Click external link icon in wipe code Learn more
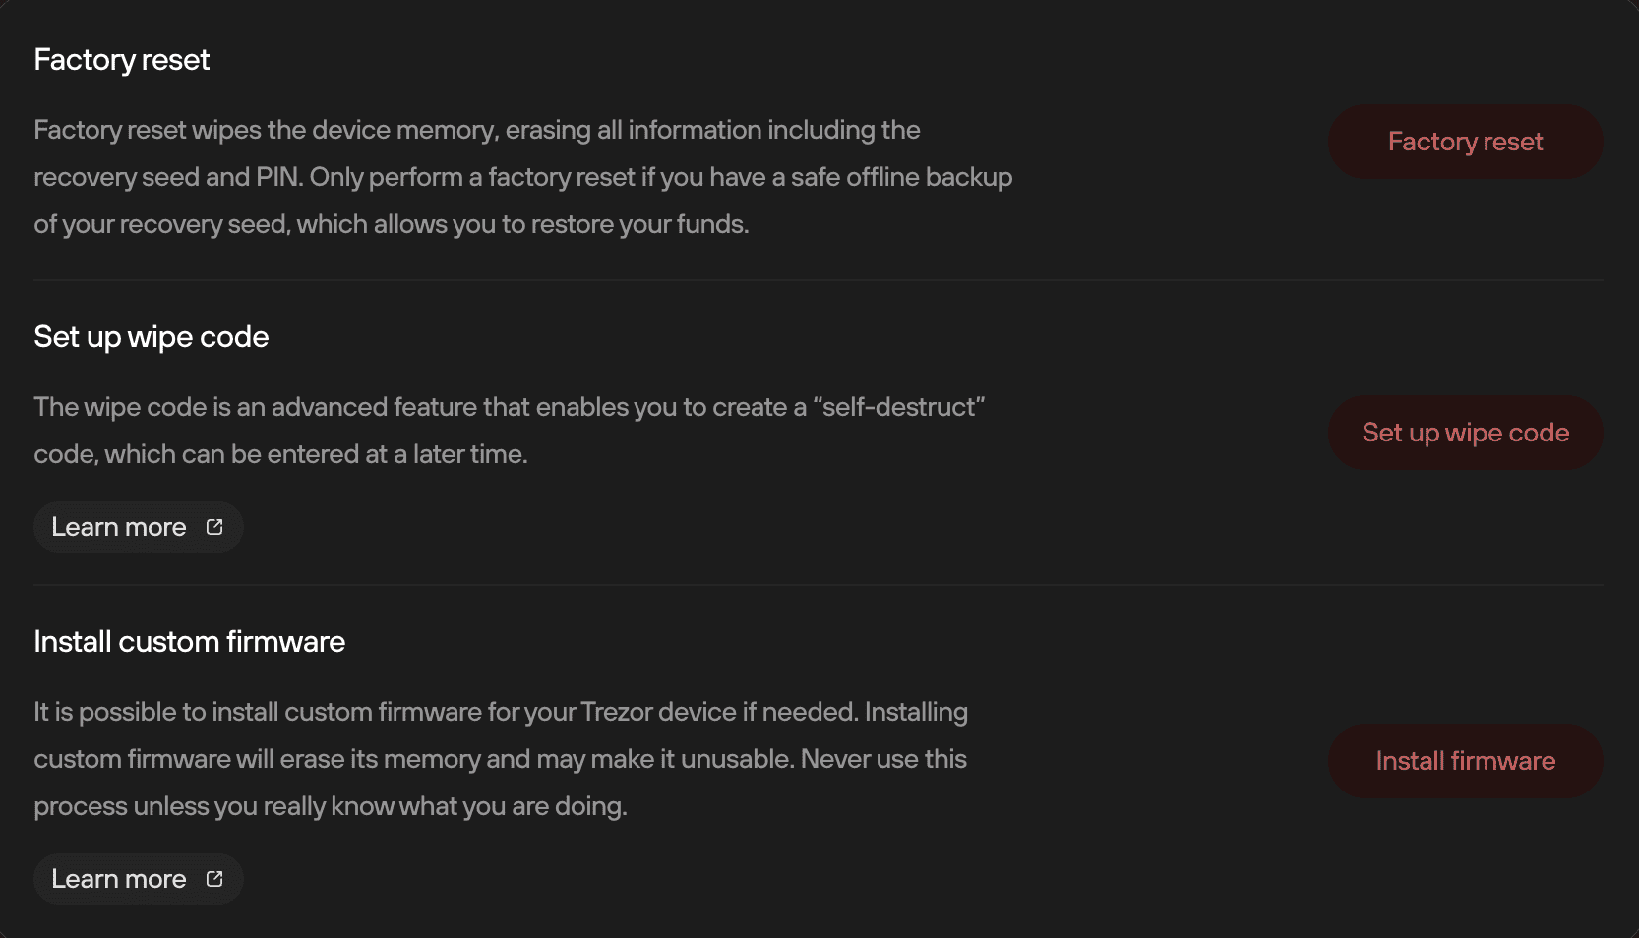Viewport: 1639px width, 938px height. pos(214,527)
